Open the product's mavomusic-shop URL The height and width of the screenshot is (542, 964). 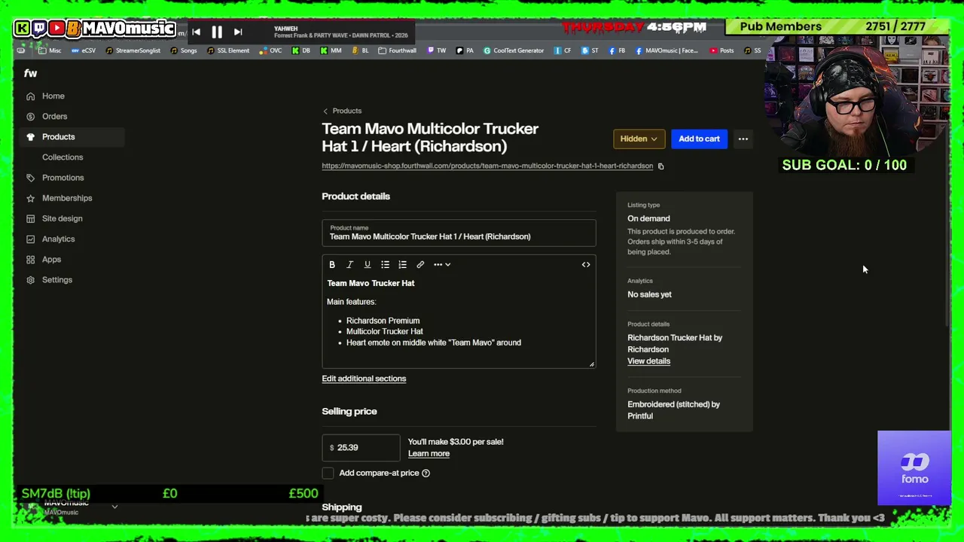coord(487,166)
